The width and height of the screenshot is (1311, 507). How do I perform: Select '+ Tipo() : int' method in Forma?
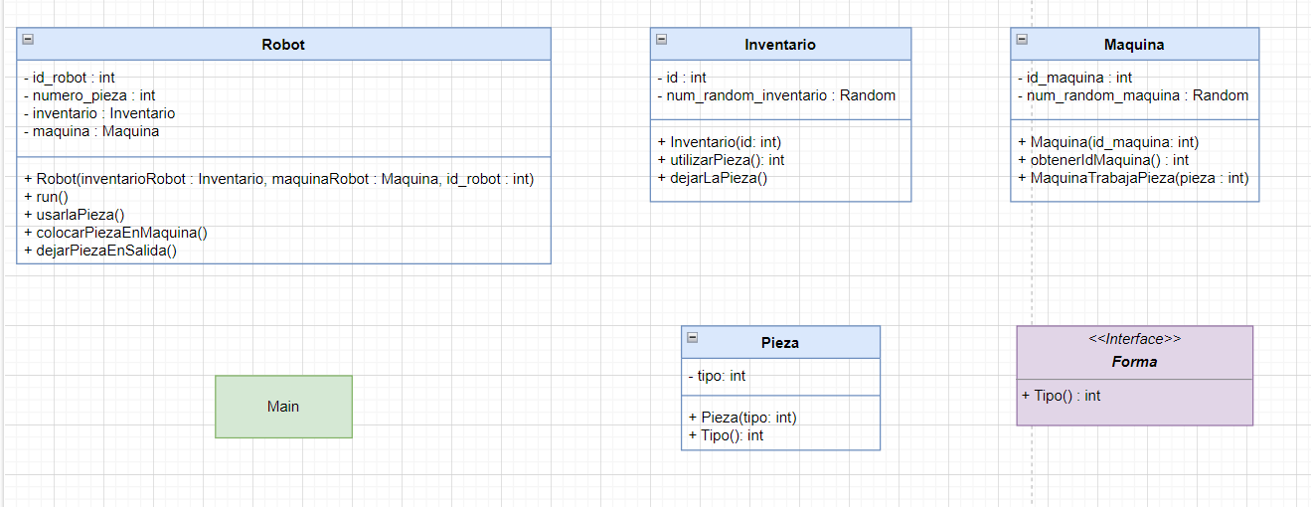1062,396
